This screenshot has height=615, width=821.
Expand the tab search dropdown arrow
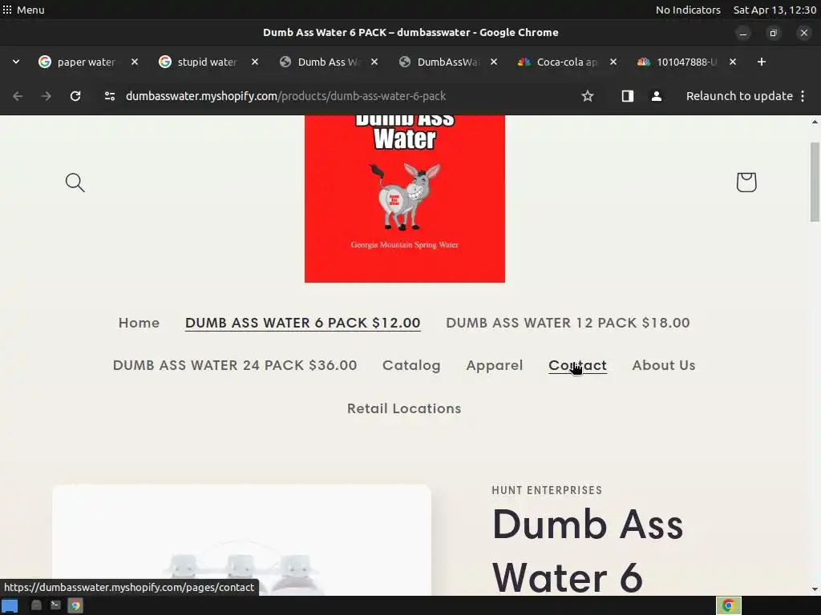click(x=16, y=62)
